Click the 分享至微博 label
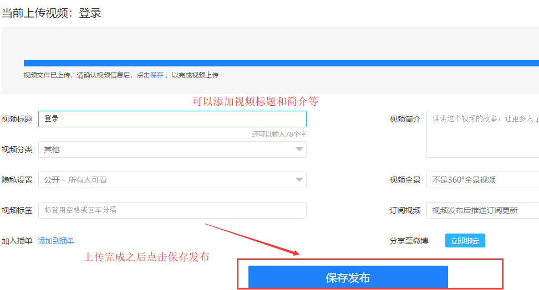 (409, 241)
